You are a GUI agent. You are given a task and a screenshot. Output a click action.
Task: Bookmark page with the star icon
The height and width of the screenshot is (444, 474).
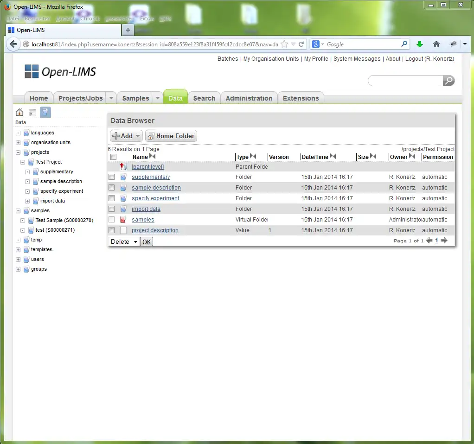(x=284, y=44)
